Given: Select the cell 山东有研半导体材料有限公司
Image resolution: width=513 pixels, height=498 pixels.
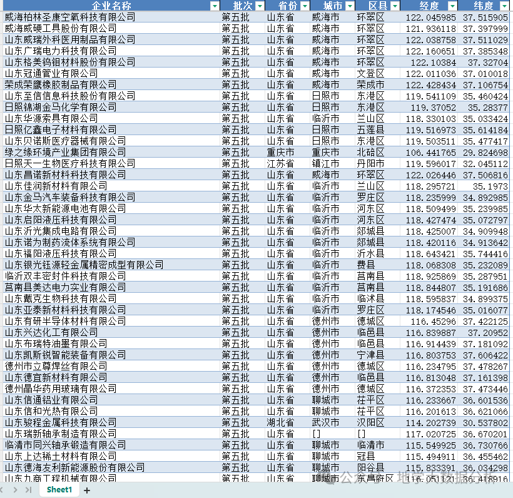Looking at the screenshot, I should [x=111, y=321].
